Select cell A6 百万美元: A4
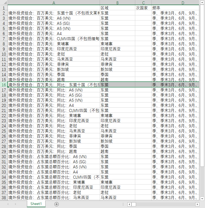Viewport: 205px width, 208px height. (x=54, y=33)
